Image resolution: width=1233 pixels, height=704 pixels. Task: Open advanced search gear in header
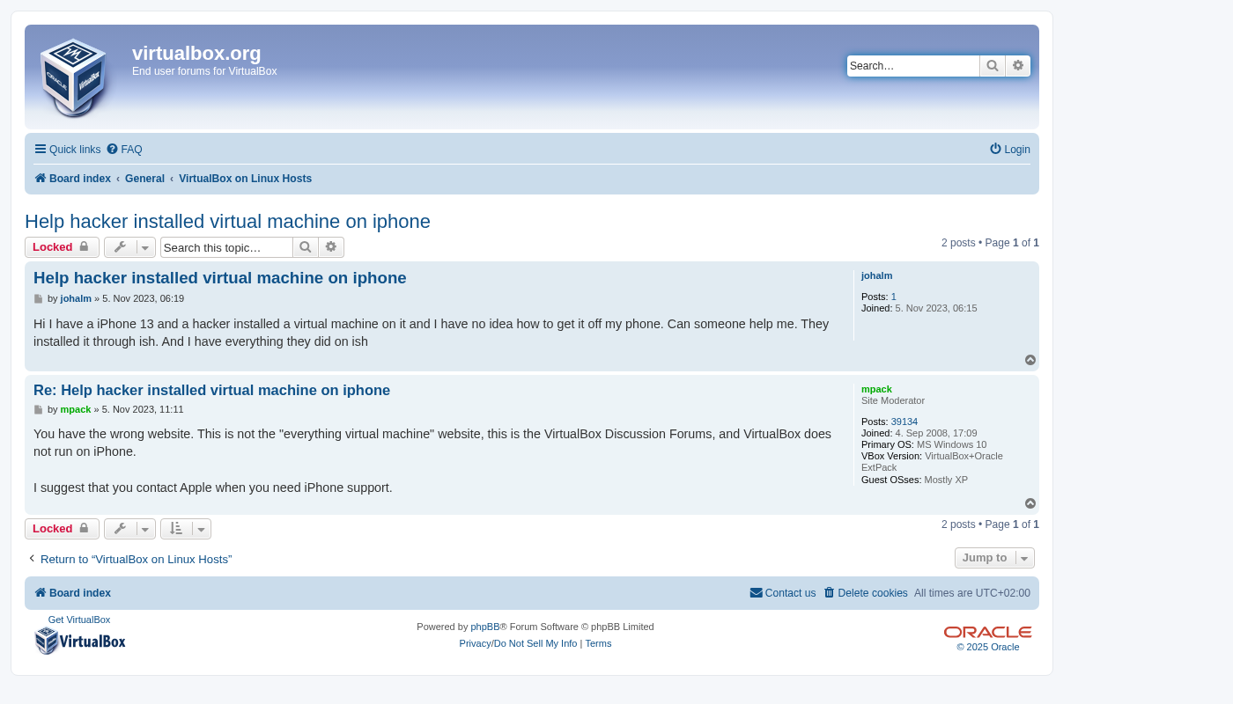[x=1018, y=66]
